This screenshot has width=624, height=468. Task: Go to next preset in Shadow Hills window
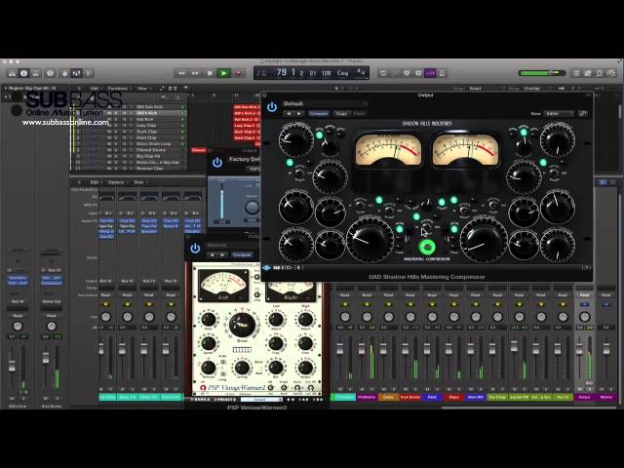click(299, 113)
